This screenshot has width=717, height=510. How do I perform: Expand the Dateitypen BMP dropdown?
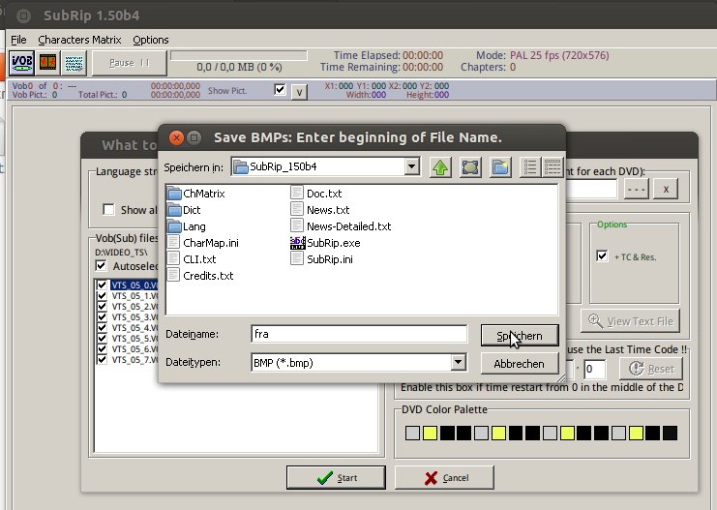click(x=458, y=362)
